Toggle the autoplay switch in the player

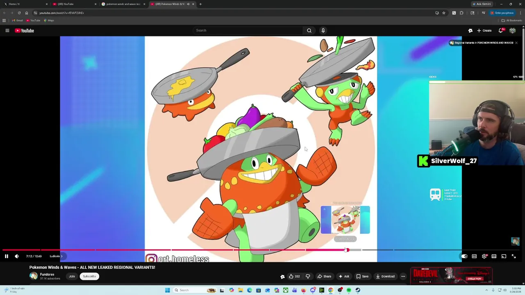click(x=464, y=256)
